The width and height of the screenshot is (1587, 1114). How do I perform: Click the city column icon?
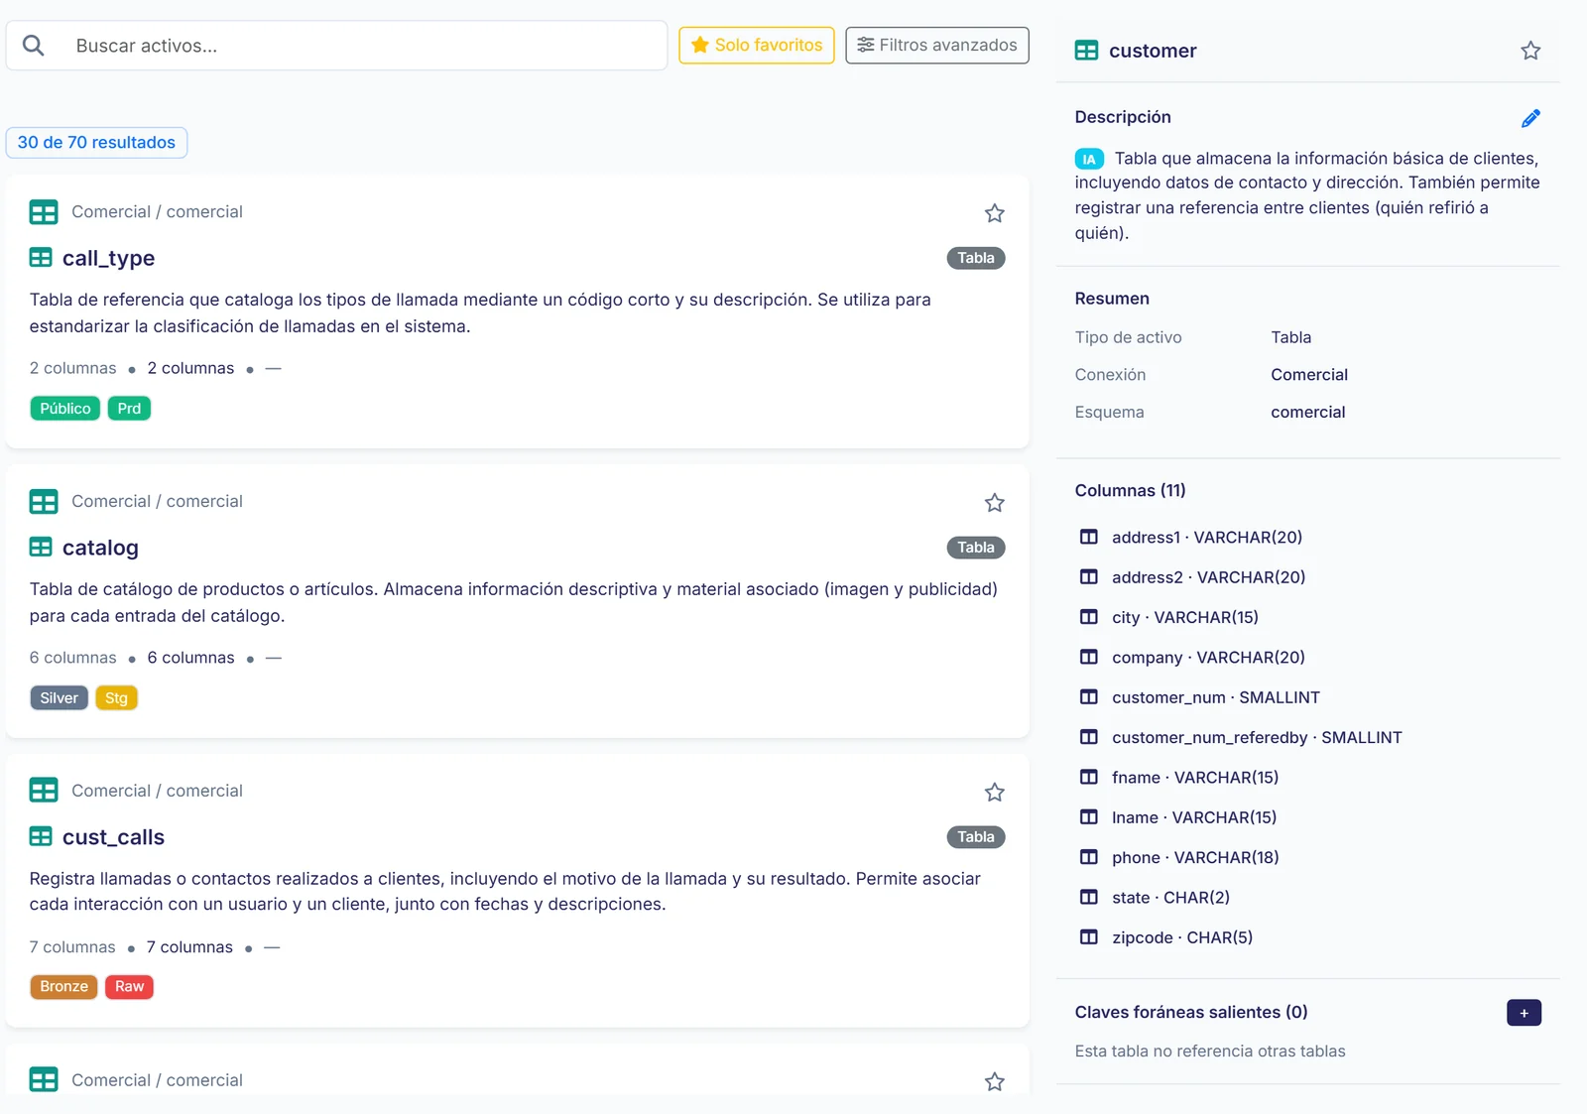[x=1089, y=617]
